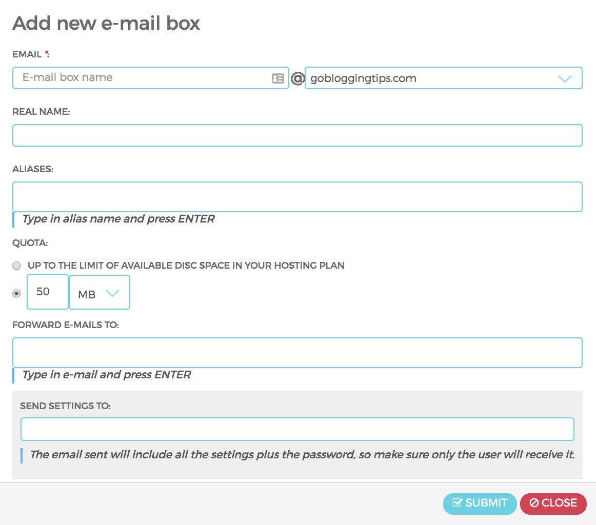Click the ALIASES label
The width and height of the screenshot is (596, 525).
click(x=33, y=169)
